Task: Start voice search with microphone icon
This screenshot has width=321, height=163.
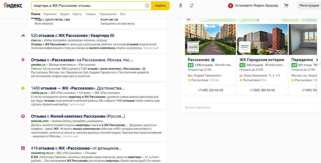Action: click(180, 6)
